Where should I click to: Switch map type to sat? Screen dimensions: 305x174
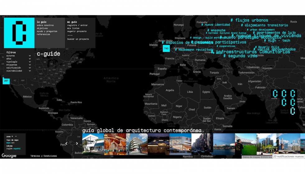pyautogui.click(x=13, y=143)
